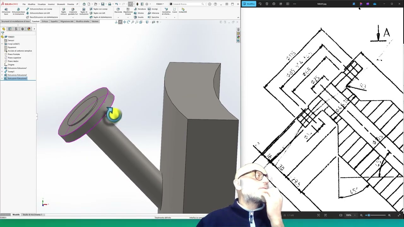The image size is (404, 227).
Task: Select the Interseca tool
Action: point(153,13)
